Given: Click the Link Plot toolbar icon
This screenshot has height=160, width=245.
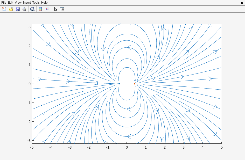Looking at the screenshot, I should (x=32, y=9).
